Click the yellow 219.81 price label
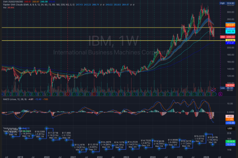Image resolution: width=238 pixels, height=158 pixels. point(230,40)
